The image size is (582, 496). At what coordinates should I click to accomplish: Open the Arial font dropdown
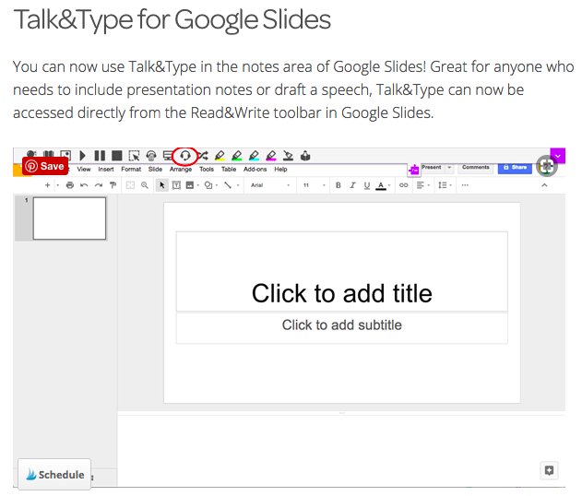270,185
